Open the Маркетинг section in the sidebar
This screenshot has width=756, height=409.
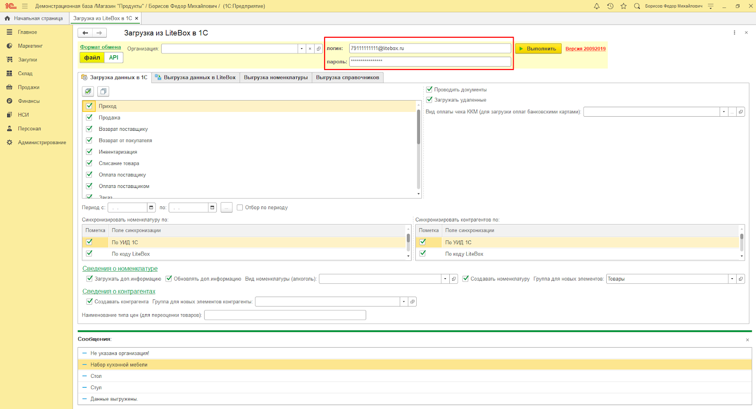pyautogui.click(x=30, y=46)
